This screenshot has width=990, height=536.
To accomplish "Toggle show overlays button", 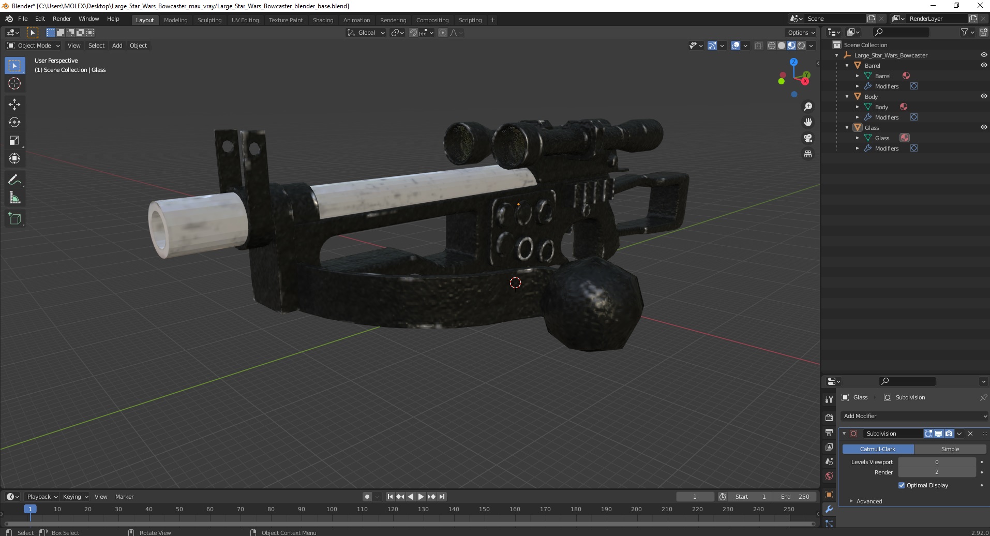I will coord(736,46).
